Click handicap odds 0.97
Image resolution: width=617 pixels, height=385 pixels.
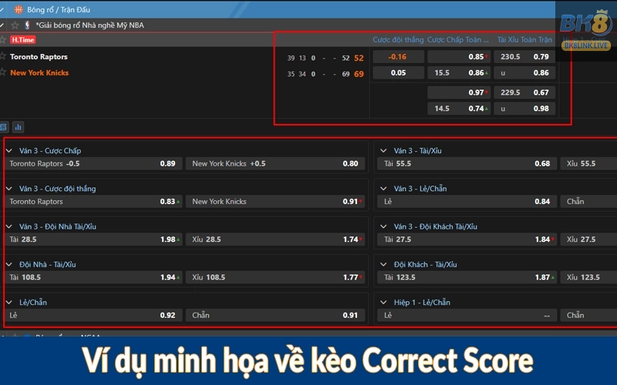coord(459,92)
